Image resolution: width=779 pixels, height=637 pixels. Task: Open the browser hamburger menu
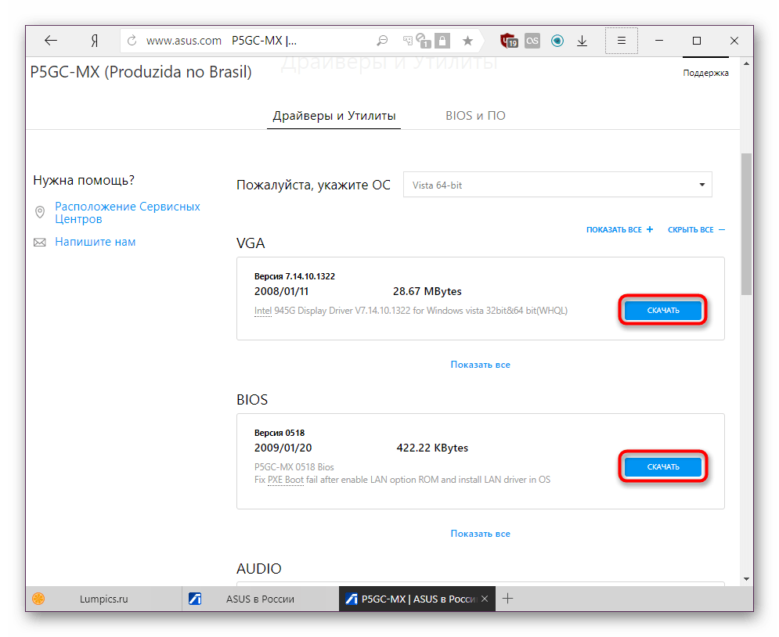point(622,41)
